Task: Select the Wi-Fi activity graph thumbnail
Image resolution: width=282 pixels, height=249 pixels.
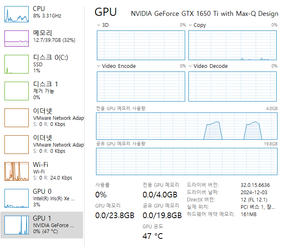Action: tap(17, 171)
